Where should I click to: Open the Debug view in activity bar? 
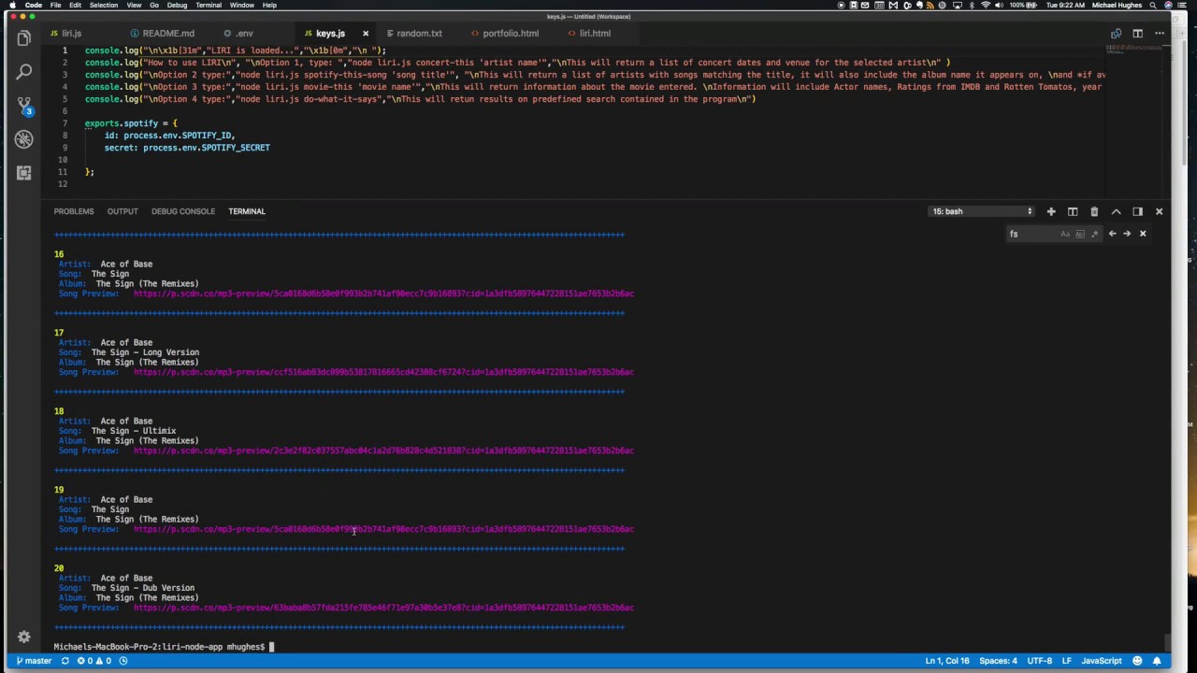pos(23,139)
